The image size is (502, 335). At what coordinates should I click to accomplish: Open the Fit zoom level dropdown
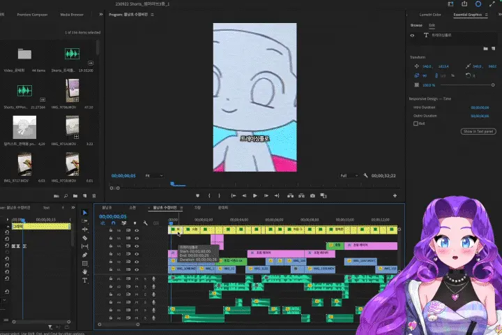154,176
